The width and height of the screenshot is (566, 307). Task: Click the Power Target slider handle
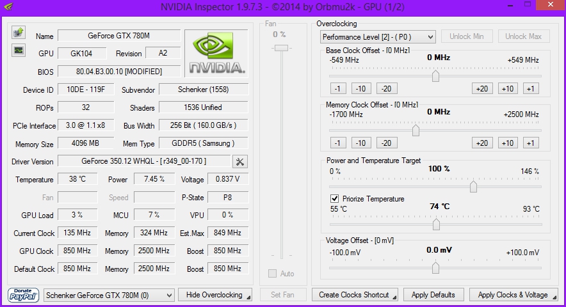click(x=473, y=187)
